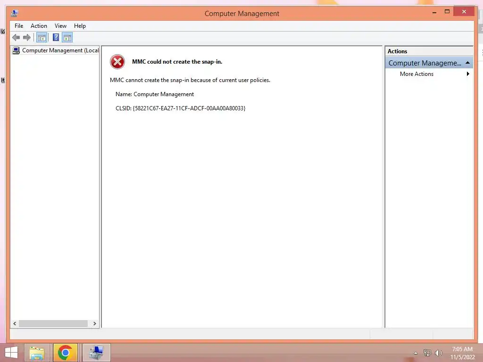Viewport: 483px width, 362px height.
Task: Click 'MMC could not create the snap-in.' heading
Action: pyautogui.click(x=177, y=62)
